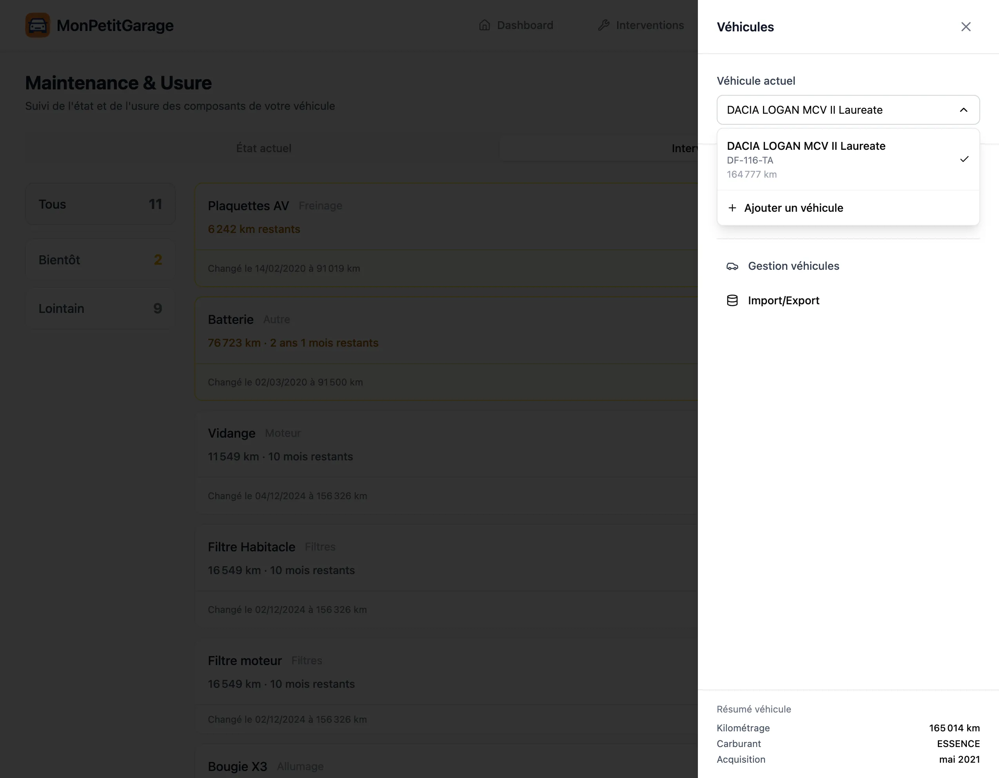Image resolution: width=999 pixels, height=778 pixels.
Task: Click the Dashboard home icon
Action: 485,25
